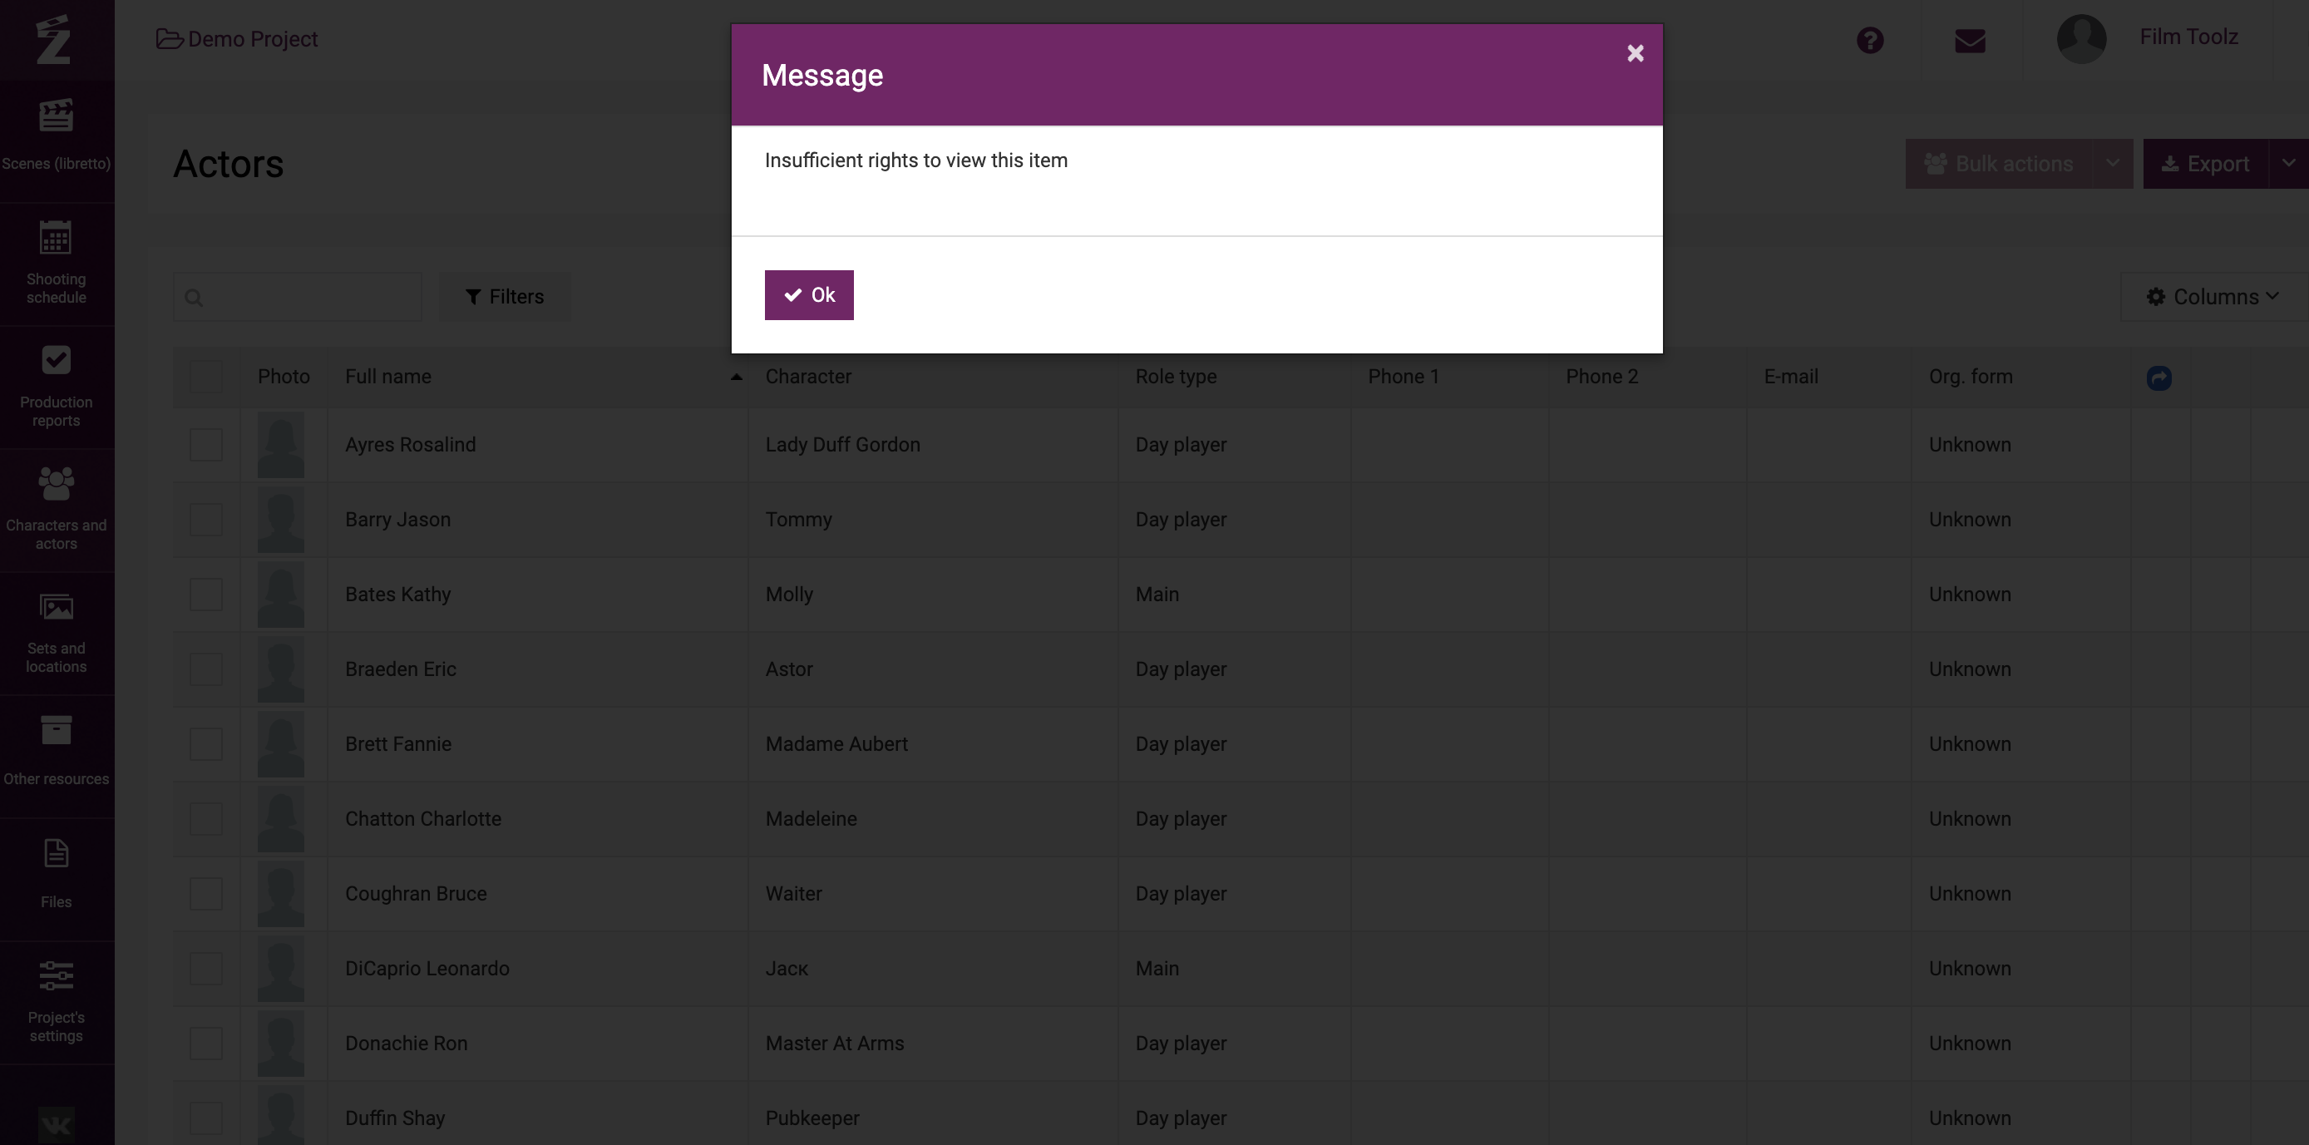The height and width of the screenshot is (1145, 2309).
Task: Click into the actors search field
Action: [x=298, y=297]
